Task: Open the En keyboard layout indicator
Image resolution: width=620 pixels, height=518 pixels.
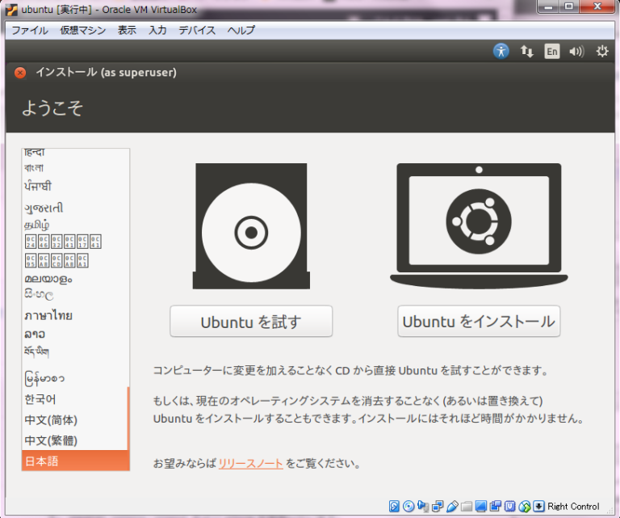Action: coord(551,51)
